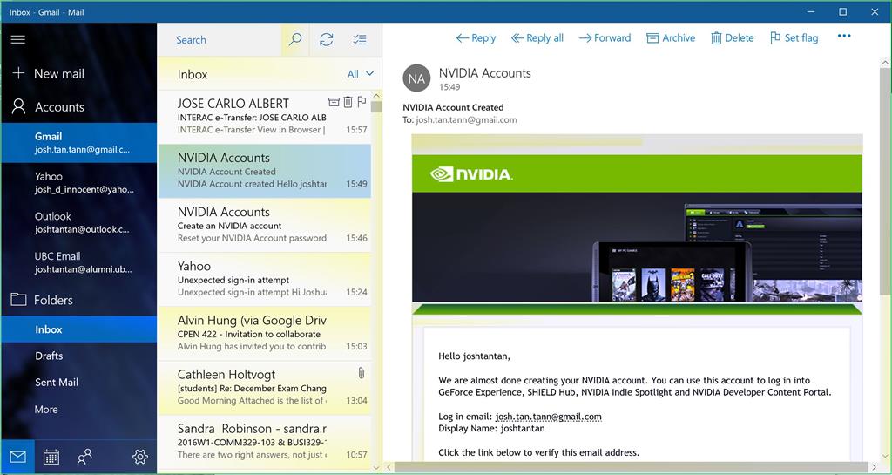Choose Reply all in toolbar
Viewport: 892px width, 475px height.
pos(537,38)
